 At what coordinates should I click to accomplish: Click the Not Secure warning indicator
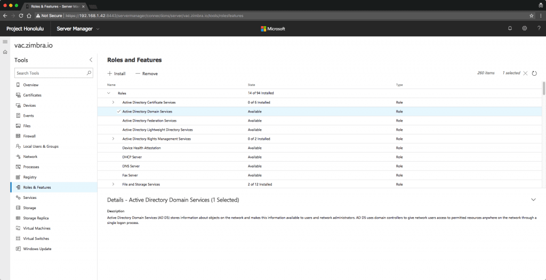(x=49, y=15)
